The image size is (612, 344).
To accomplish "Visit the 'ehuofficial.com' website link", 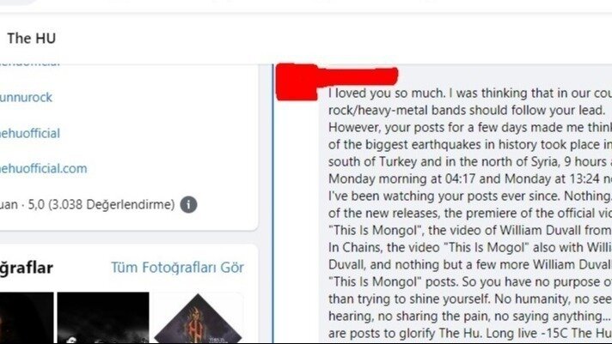I will [x=43, y=168].
